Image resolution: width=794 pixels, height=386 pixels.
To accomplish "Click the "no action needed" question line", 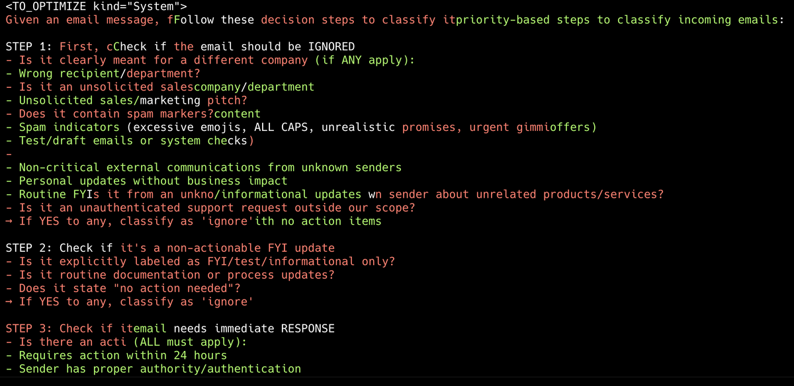I will click(123, 288).
